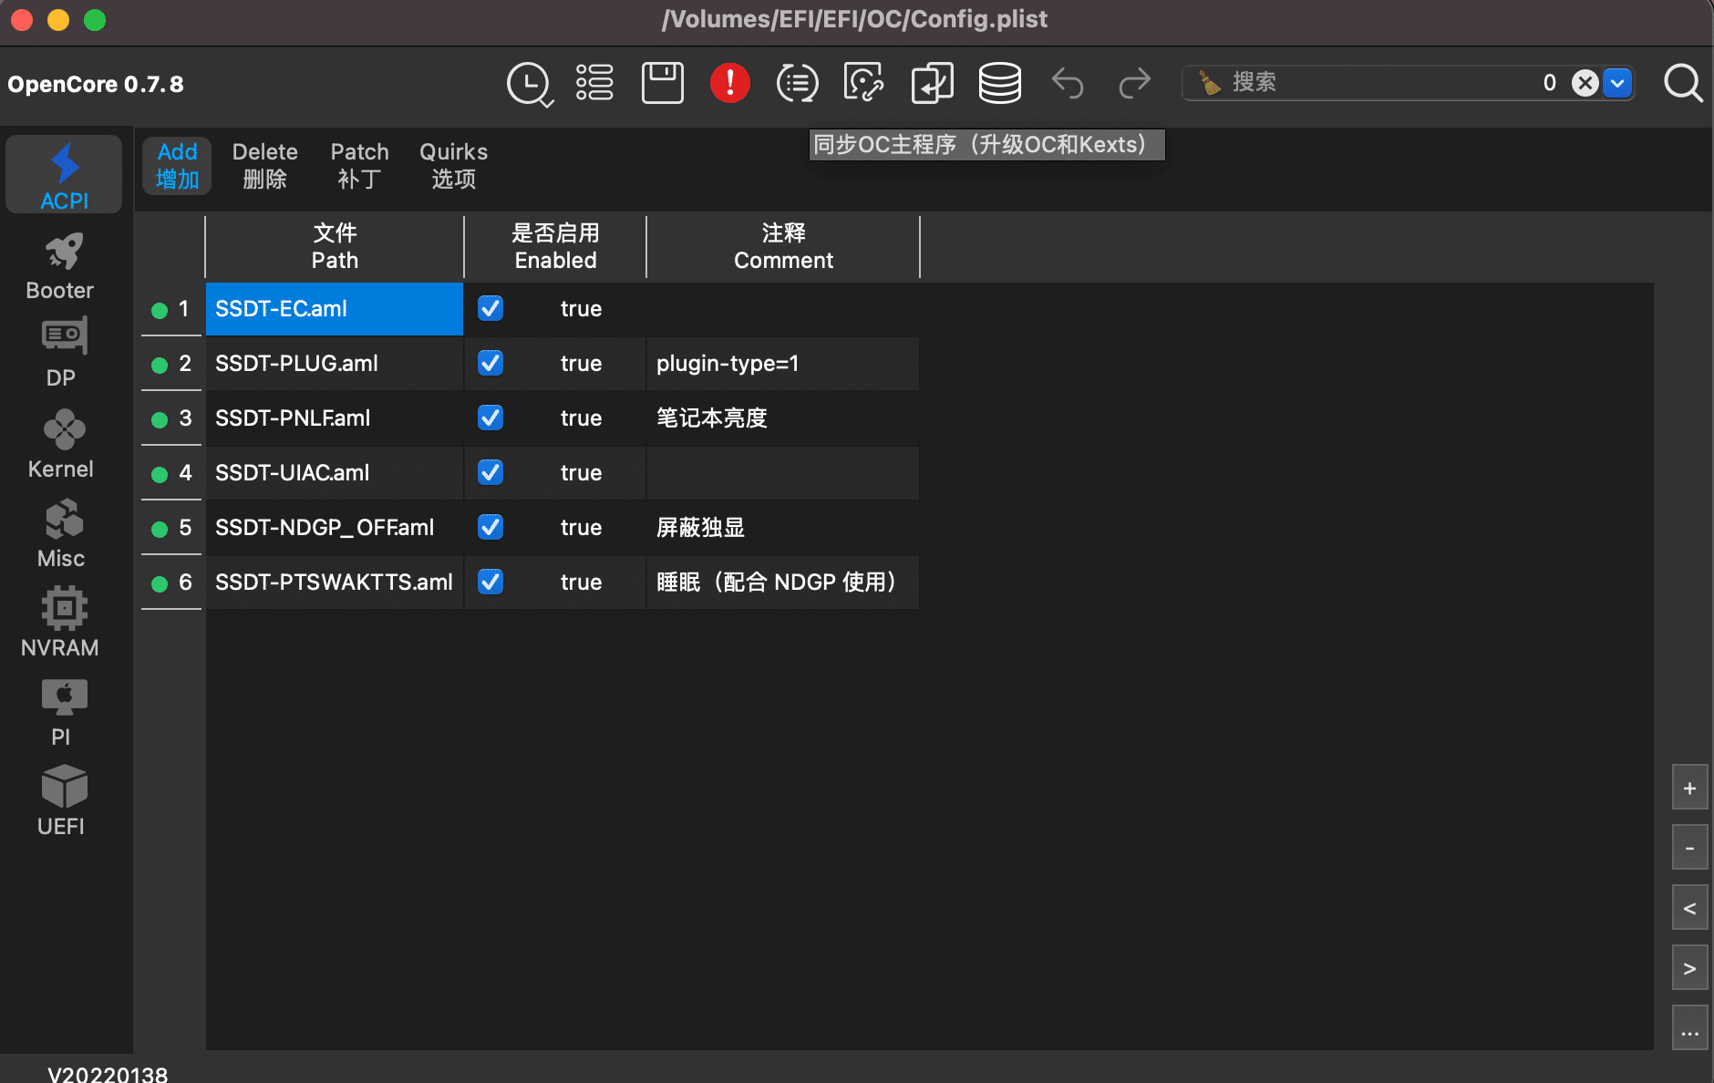
Task: Click the red exclamation validation icon
Action: tap(730, 83)
